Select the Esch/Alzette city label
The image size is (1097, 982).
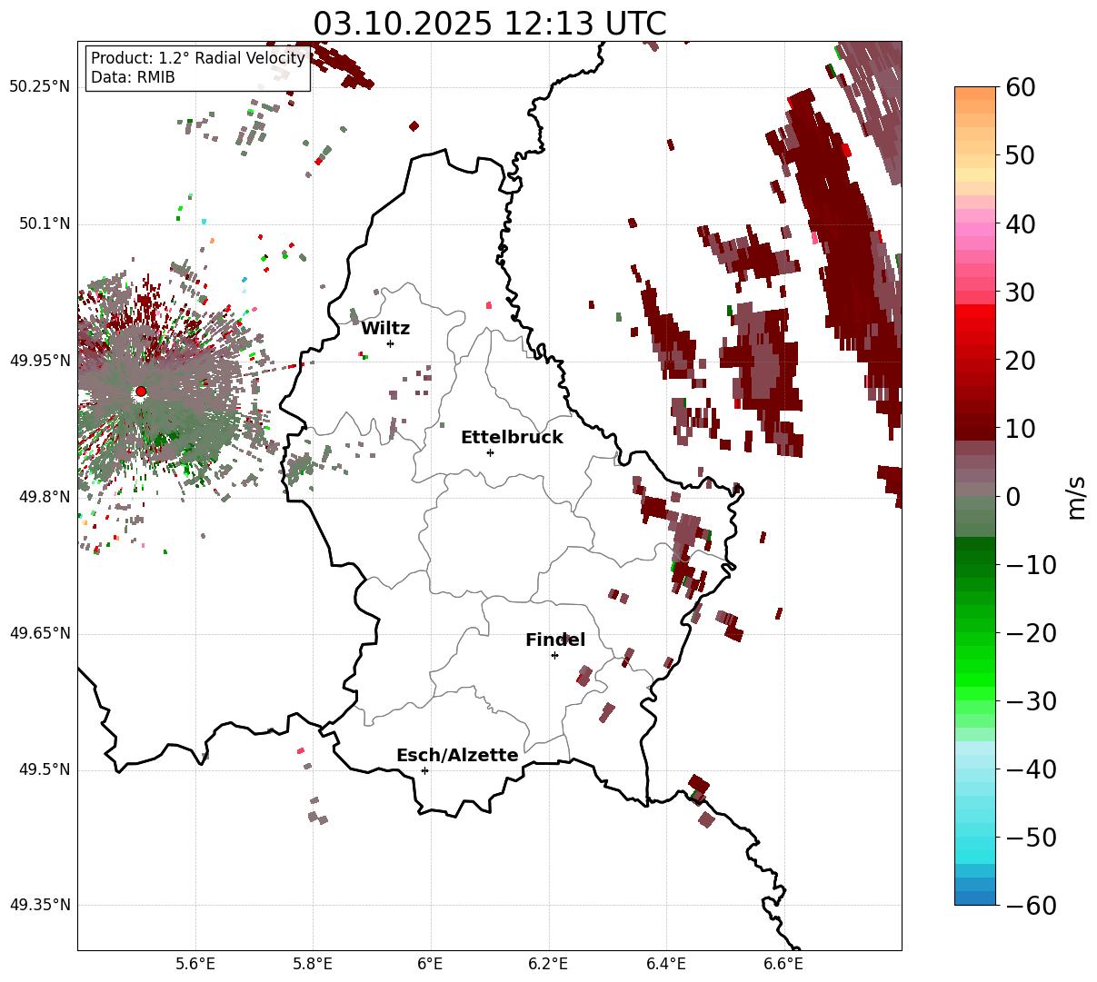457,755
